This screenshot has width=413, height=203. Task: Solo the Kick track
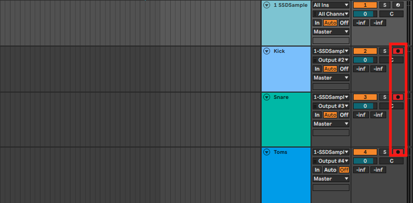pos(385,51)
